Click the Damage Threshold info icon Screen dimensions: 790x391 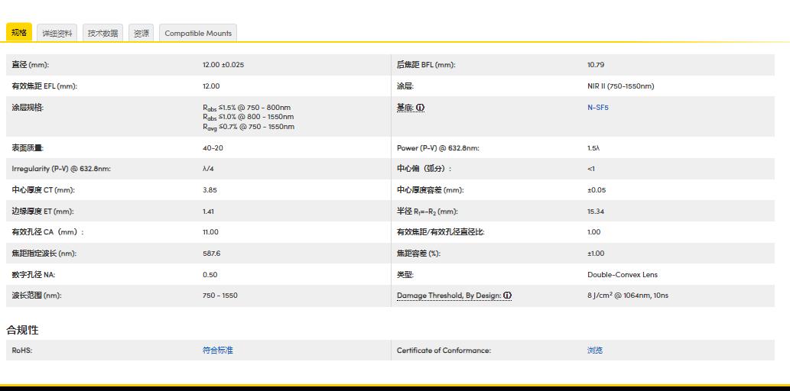(x=507, y=296)
